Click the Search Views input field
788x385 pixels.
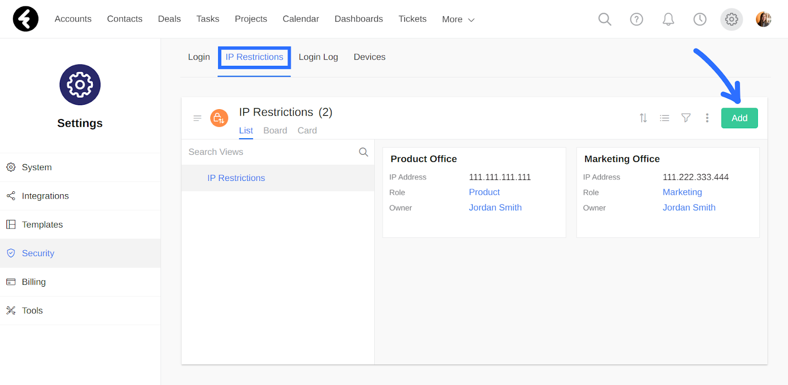278,152
